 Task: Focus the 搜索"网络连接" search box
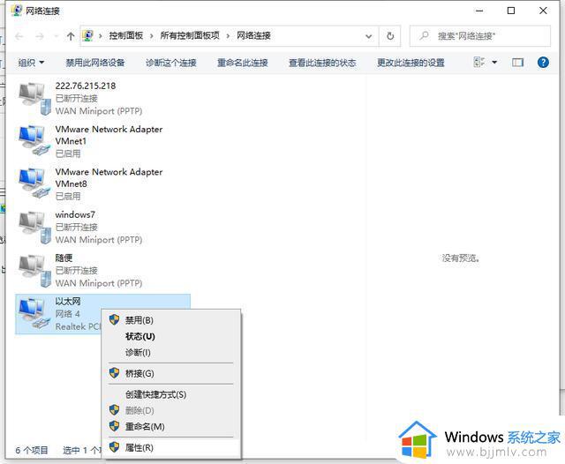point(480,36)
